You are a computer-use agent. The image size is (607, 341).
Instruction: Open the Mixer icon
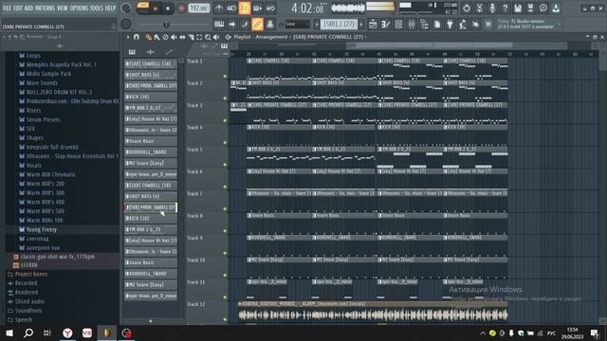411,25
